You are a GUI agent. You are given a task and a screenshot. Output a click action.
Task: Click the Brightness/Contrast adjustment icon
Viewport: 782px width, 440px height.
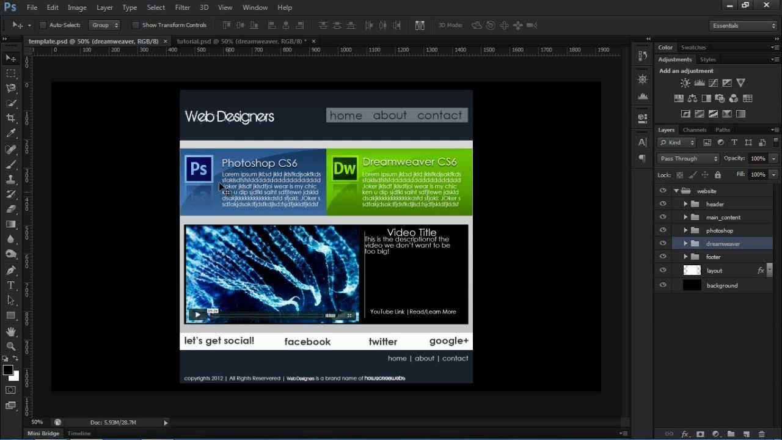tap(685, 82)
